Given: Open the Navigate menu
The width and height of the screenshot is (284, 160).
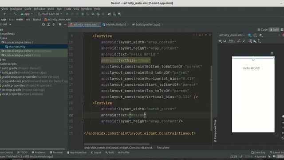Looking at the screenshot, I should [16, 9].
